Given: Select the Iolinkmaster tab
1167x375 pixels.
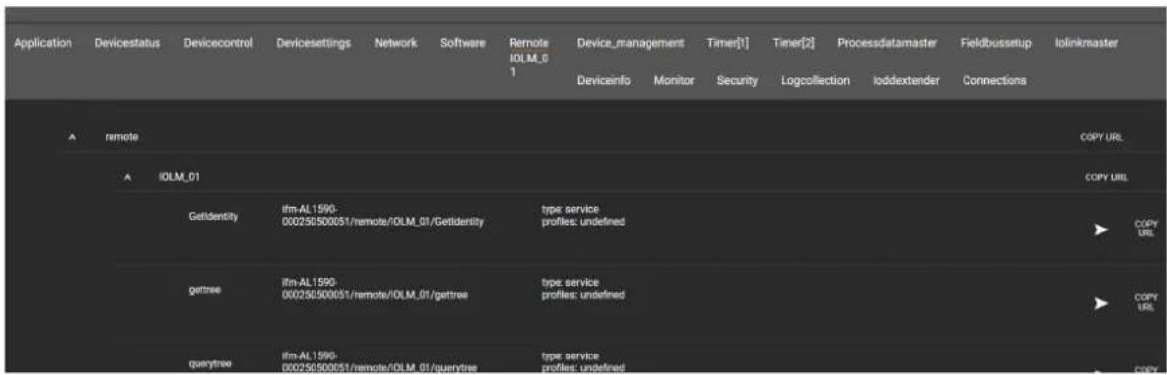Looking at the screenshot, I should coord(1086,44).
